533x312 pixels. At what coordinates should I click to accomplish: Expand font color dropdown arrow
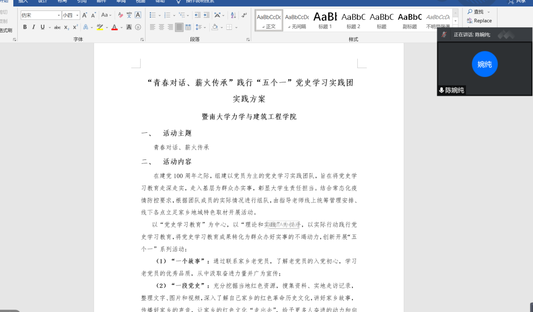pyautogui.click(x=121, y=27)
